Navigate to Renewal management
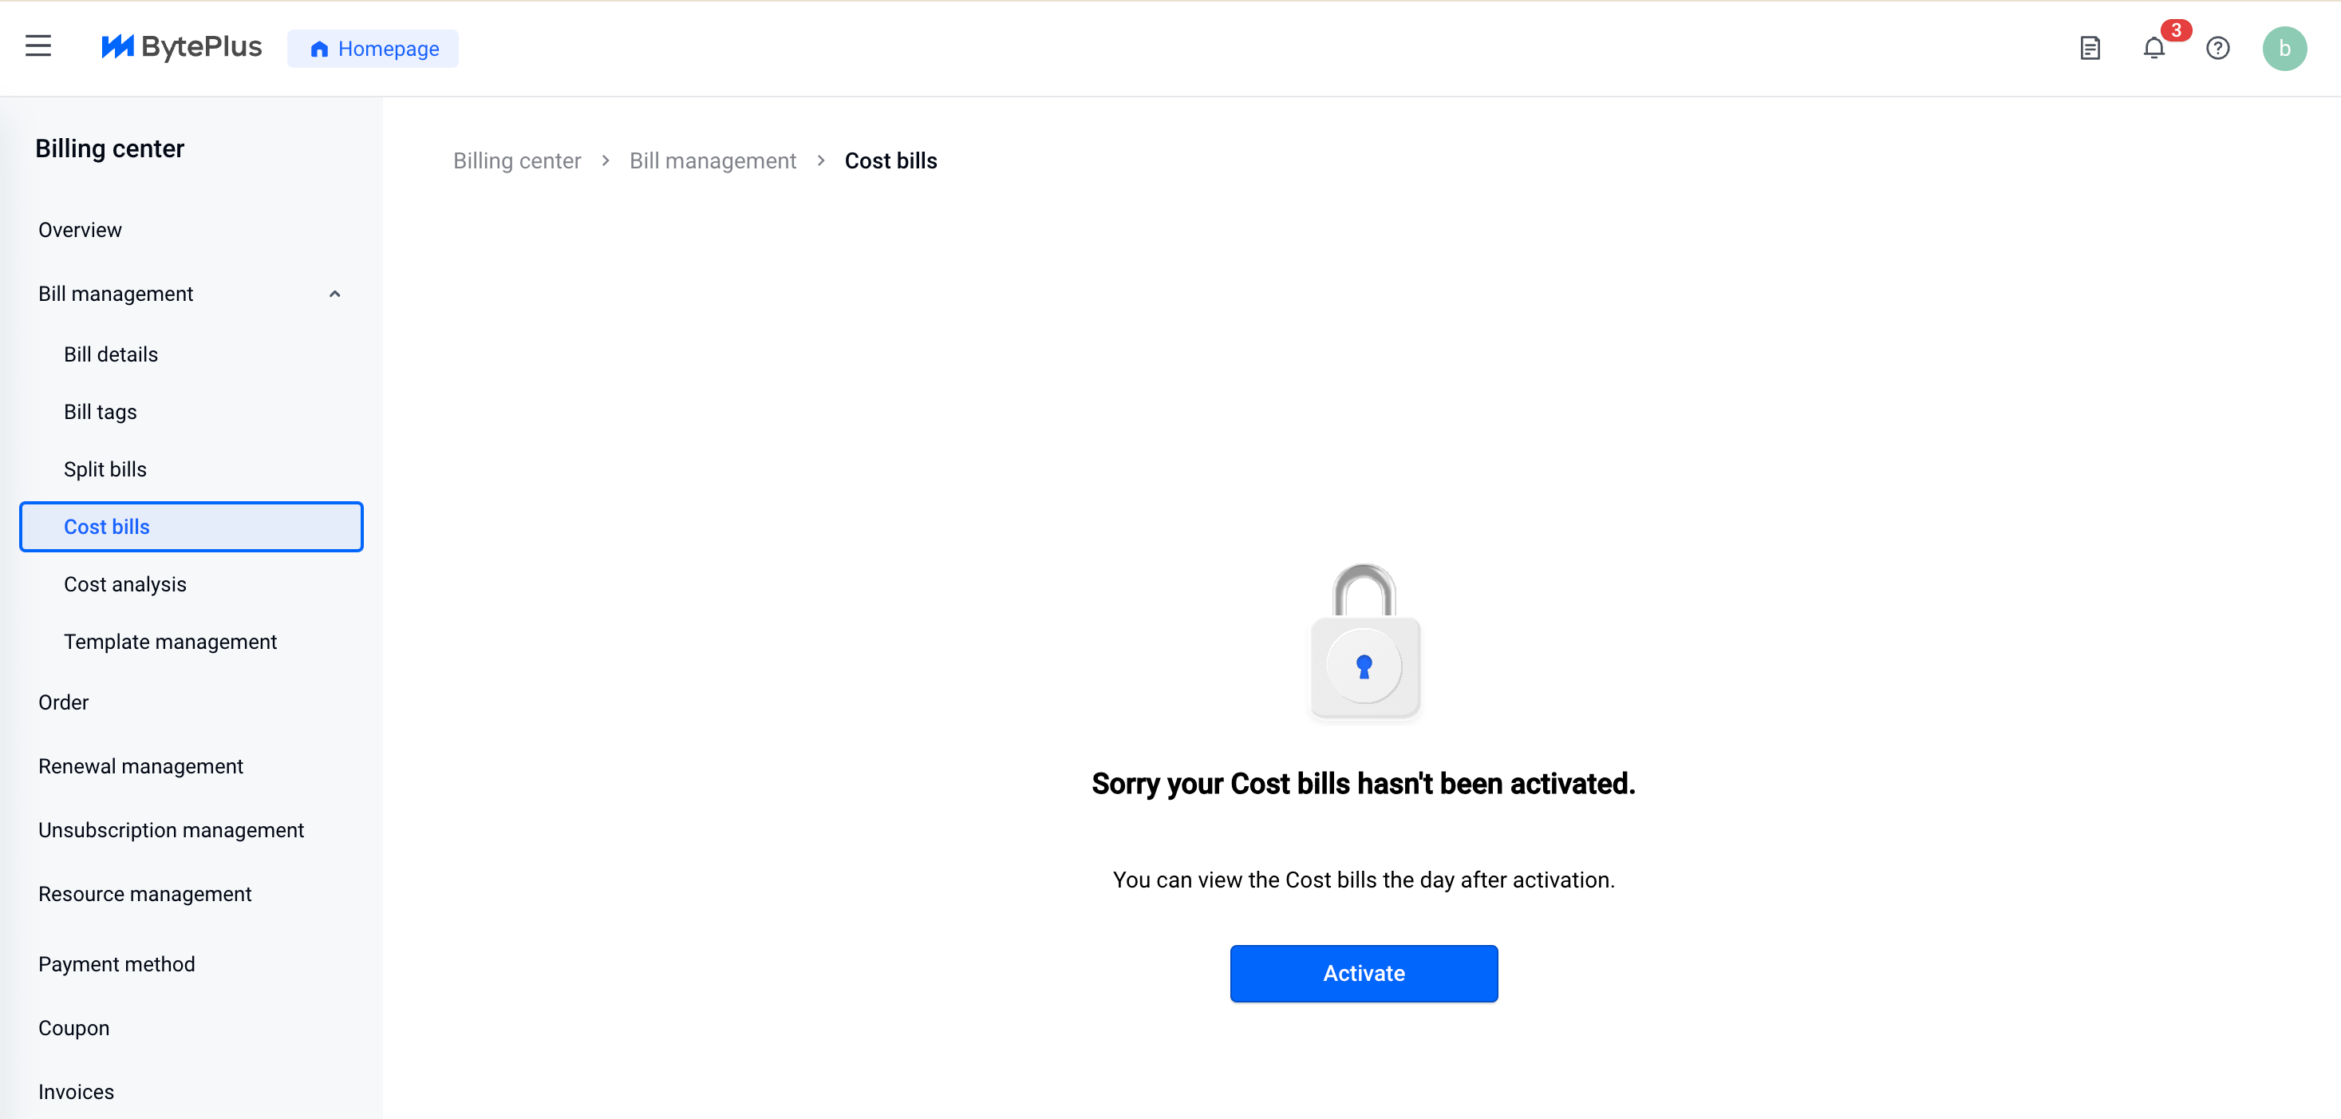The image size is (2341, 1119). point(141,766)
